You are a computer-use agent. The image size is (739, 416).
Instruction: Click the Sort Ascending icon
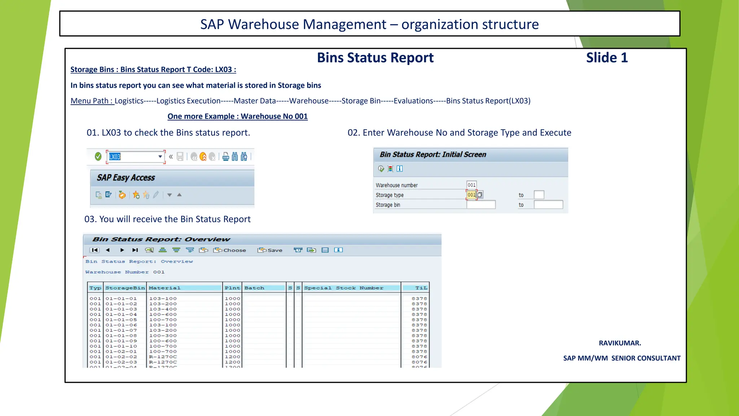coord(163,250)
